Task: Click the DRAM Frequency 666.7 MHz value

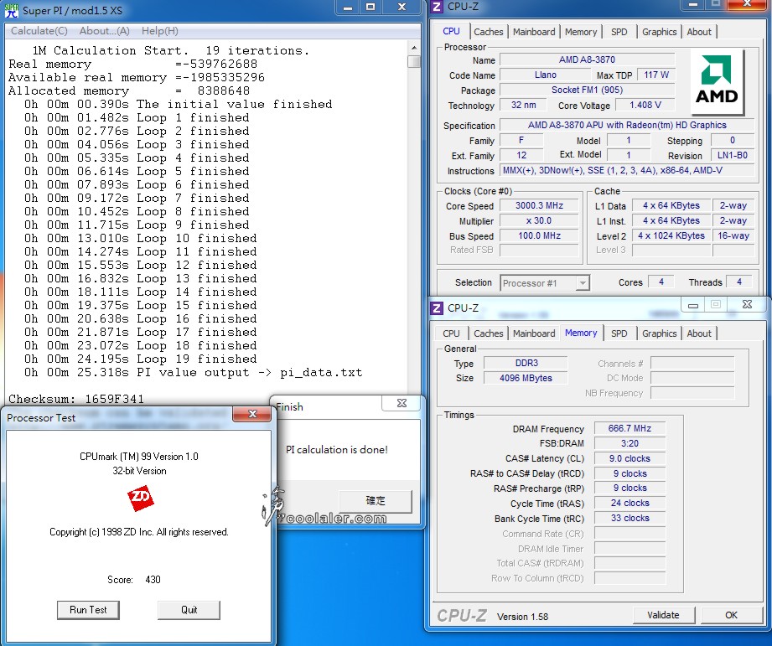Action: tap(630, 428)
